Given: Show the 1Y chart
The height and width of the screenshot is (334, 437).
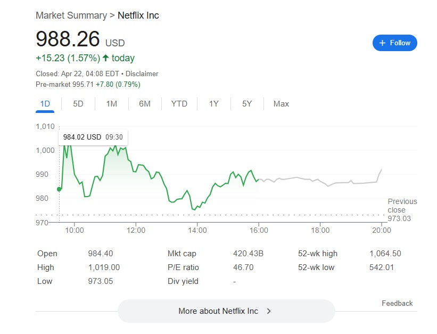Looking at the screenshot, I should [213, 104].
